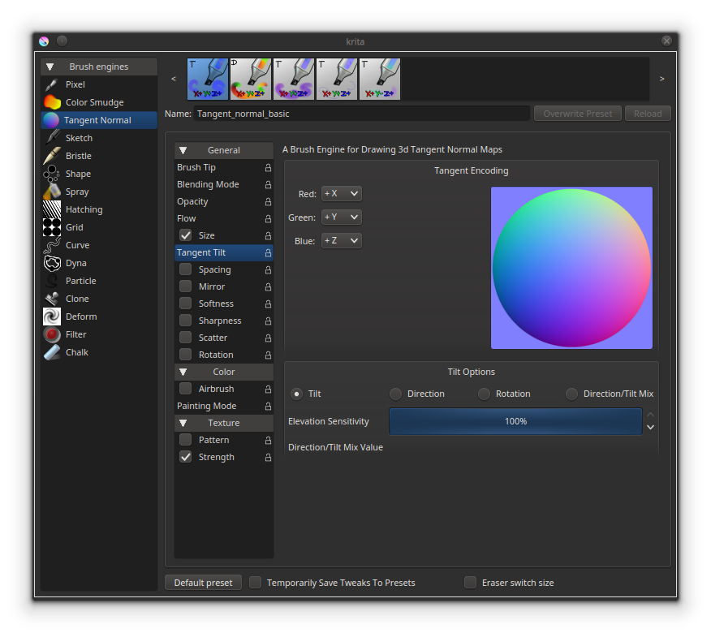
Task: Click the lock icon next to Opacity
Action: [x=268, y=201]
